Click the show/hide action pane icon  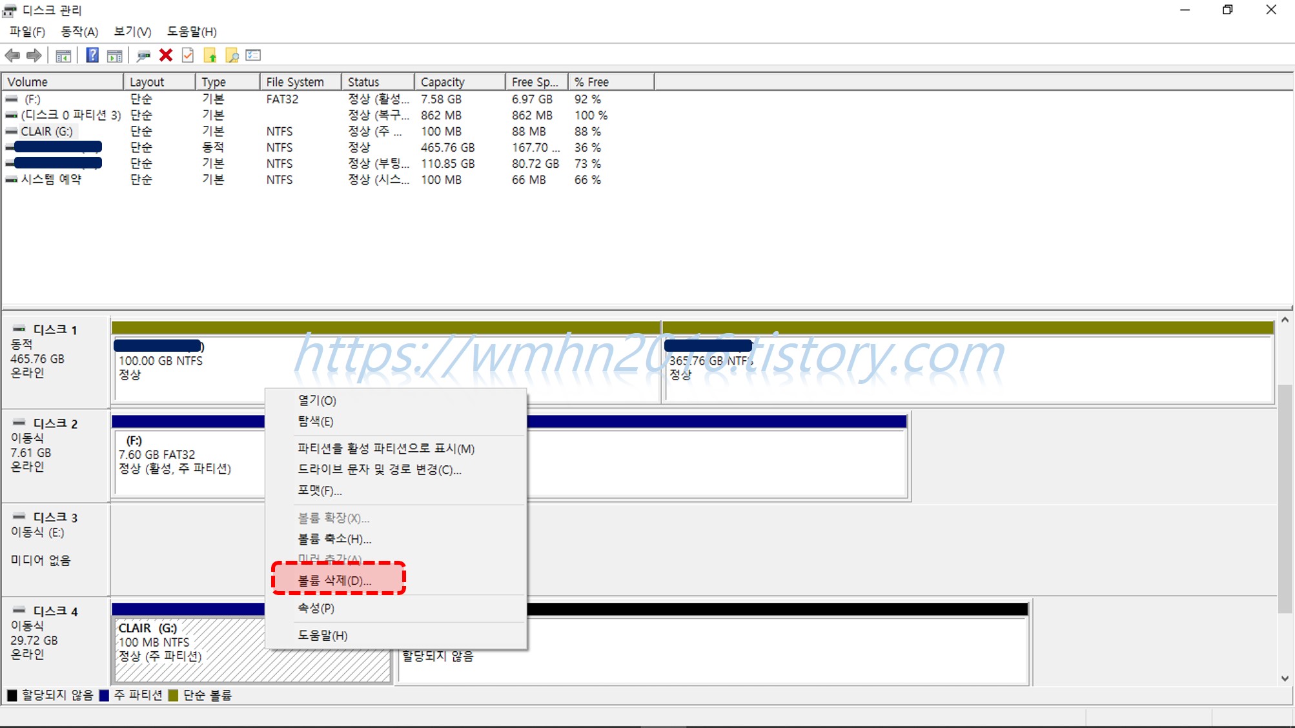(x=115, y=56)
